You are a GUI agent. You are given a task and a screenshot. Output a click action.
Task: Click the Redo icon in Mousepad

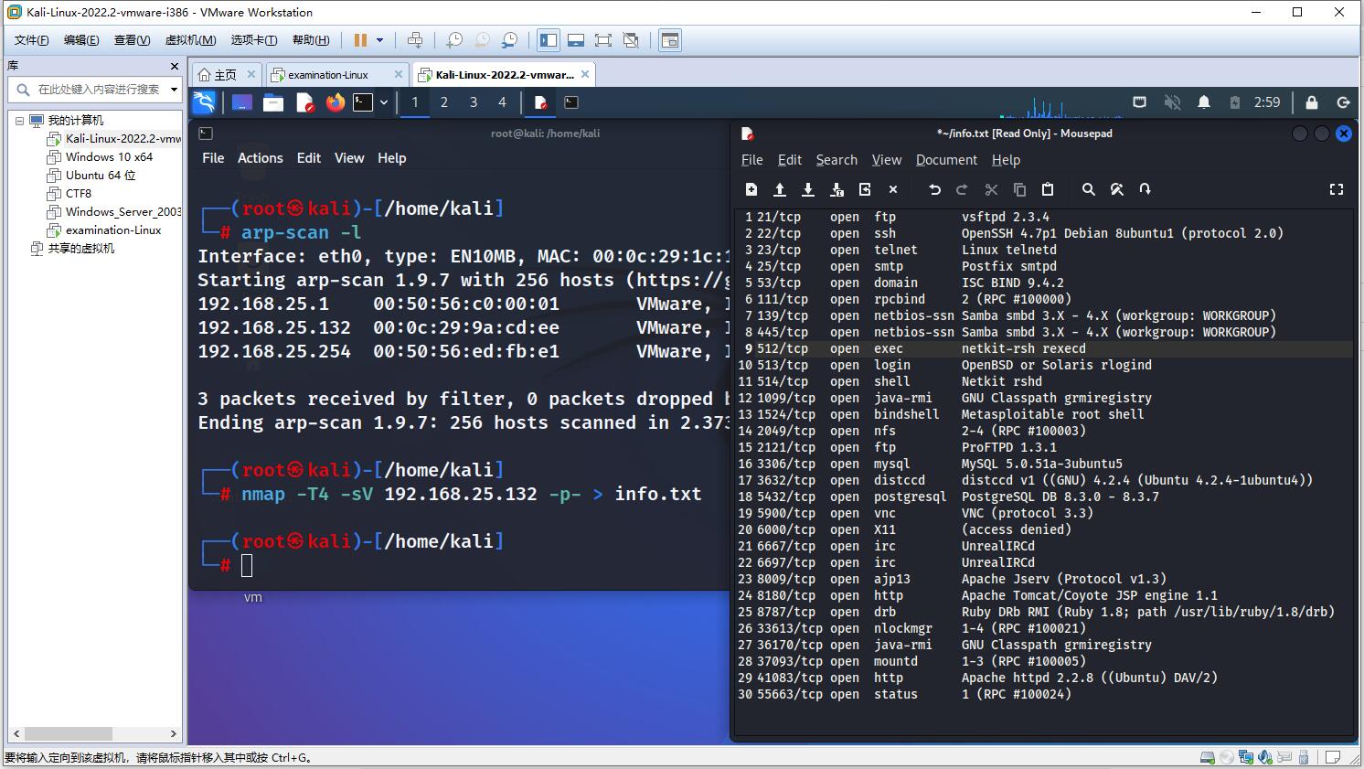tap(962, 189)
